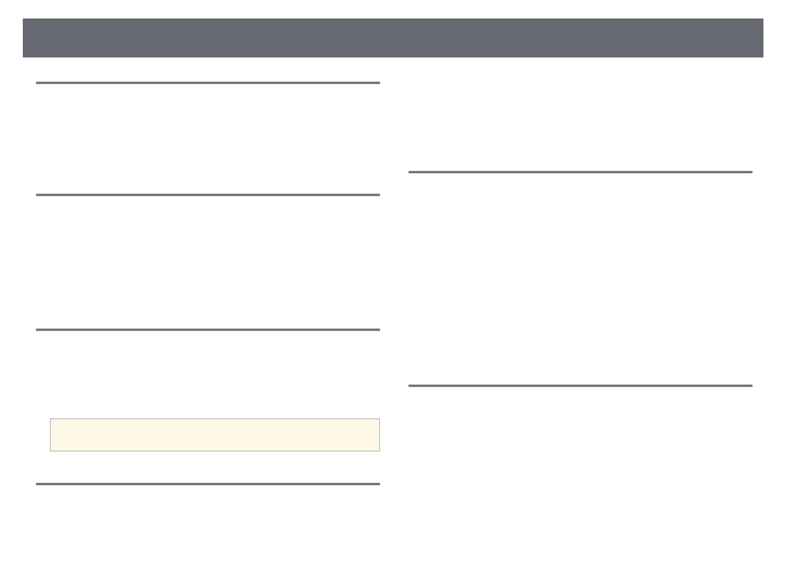Click the upper divider line in the right column

580,172
